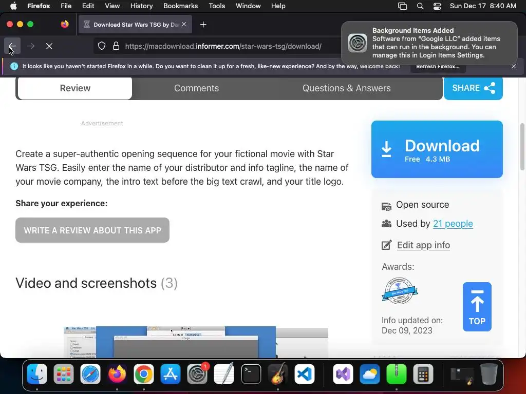The image size is (526, 394).
Task: Open the Firefox application menu
Action: (x=39, y=6)
